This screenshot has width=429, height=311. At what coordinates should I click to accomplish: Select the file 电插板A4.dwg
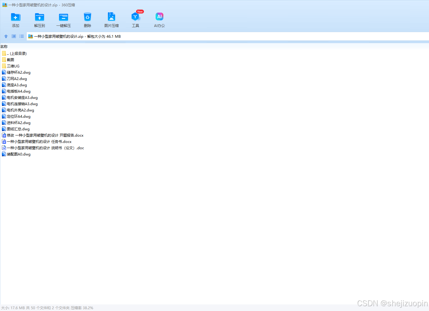click(16, 91)
